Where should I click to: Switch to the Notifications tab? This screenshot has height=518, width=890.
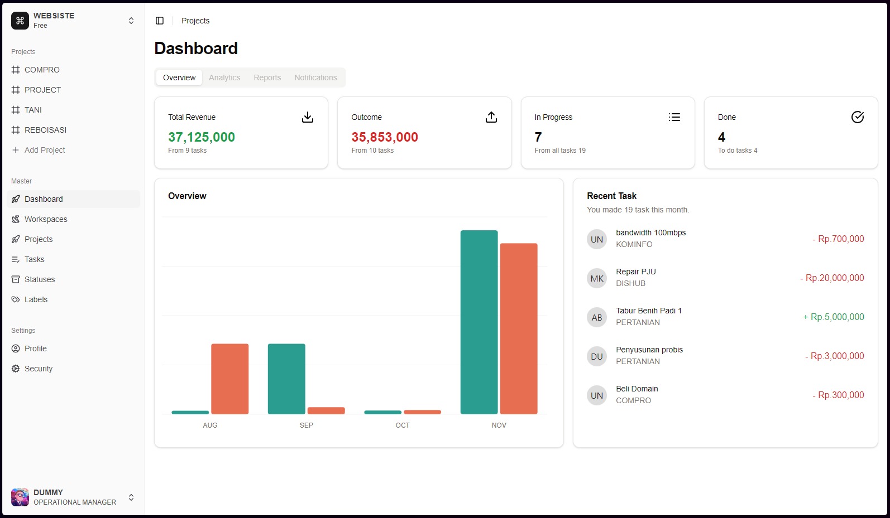(315, 78)
